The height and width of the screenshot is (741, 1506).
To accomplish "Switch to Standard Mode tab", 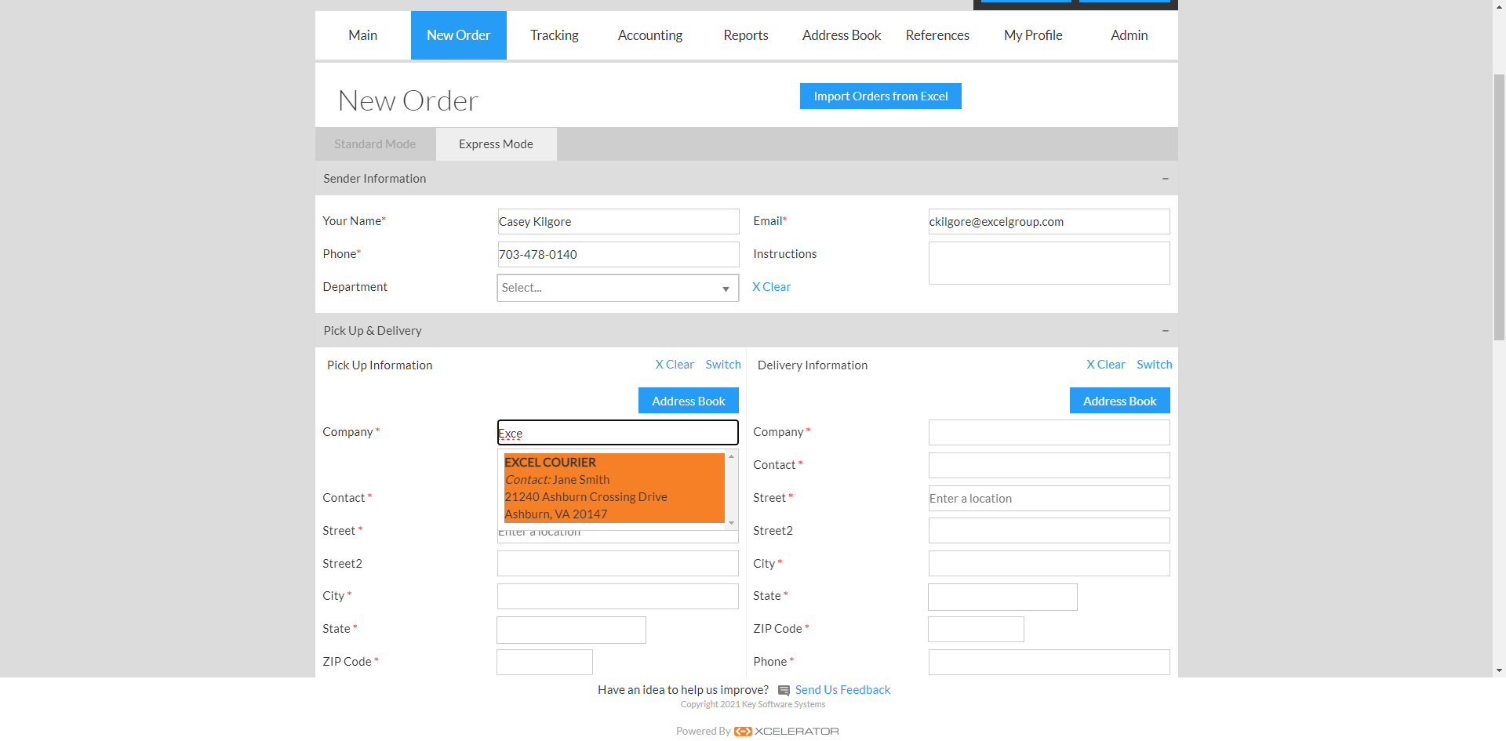I will tap(375, 144).
